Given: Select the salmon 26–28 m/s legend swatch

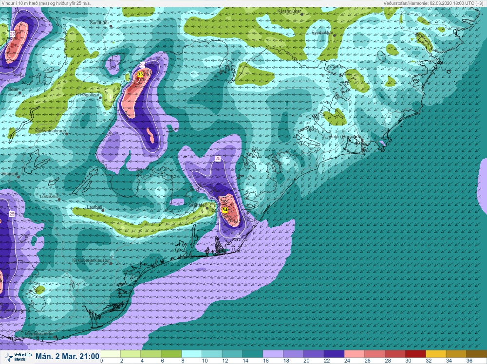Looking at the screenshot, I should pos(375,354).
